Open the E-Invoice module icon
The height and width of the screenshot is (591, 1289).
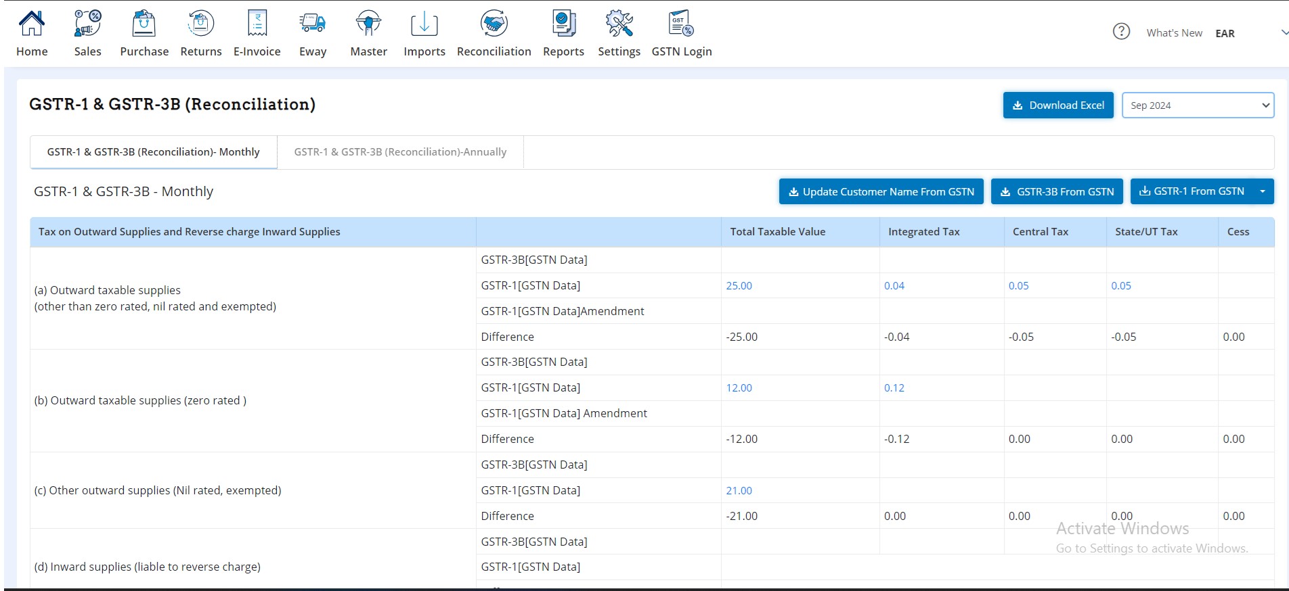coord(257,24)
